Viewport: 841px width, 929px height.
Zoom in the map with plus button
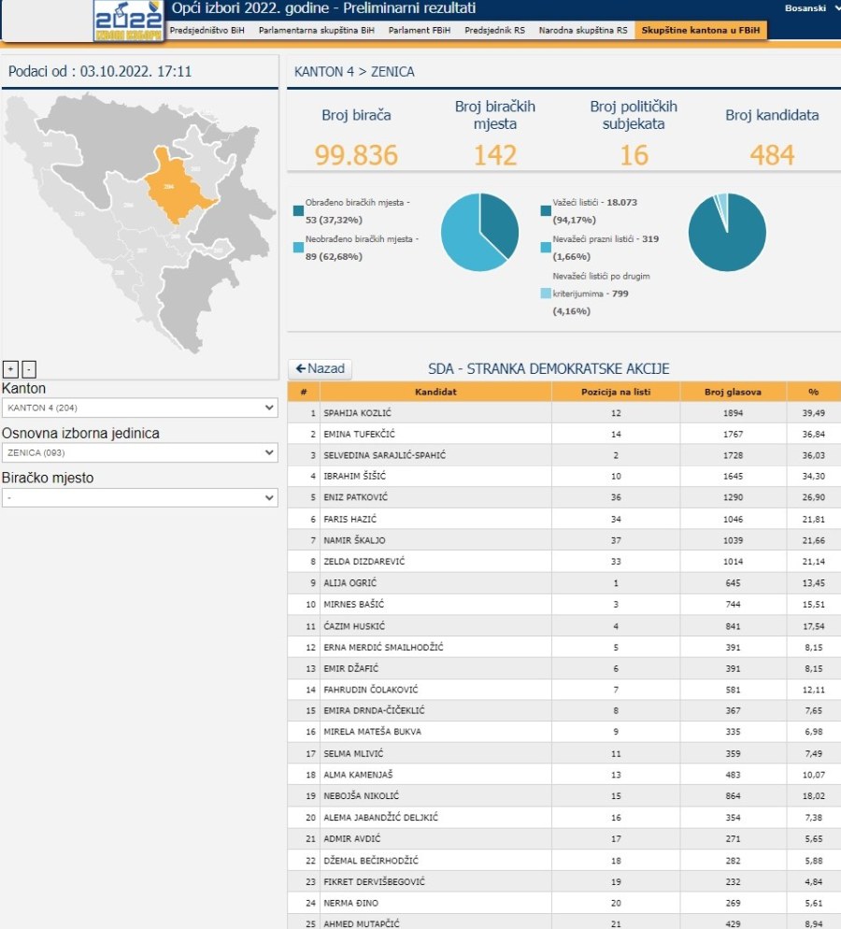(x=11, y=369)
